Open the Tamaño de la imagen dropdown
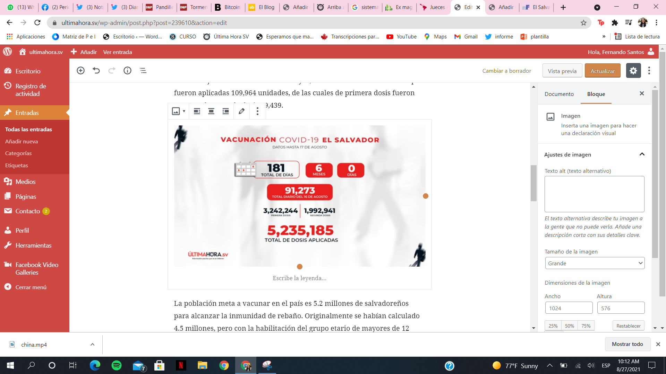The height and width of the screenshot is (374, 666). point(595,263)
